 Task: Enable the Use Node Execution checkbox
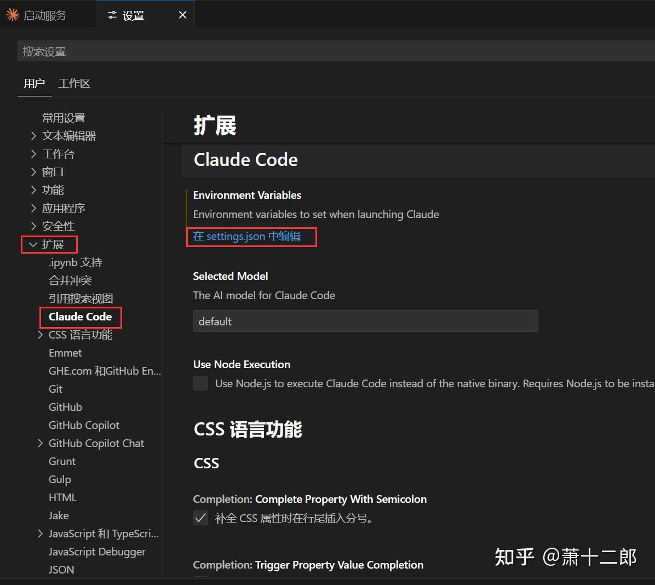click(x=200, y=383)
